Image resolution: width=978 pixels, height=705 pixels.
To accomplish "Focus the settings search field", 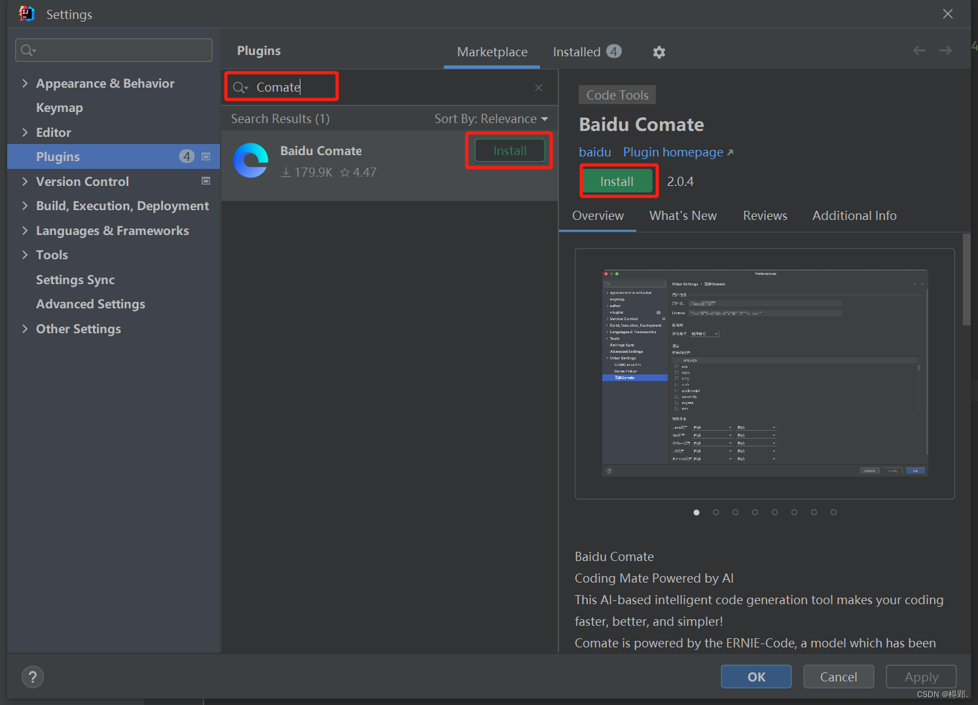I will [x=114, y=50].
